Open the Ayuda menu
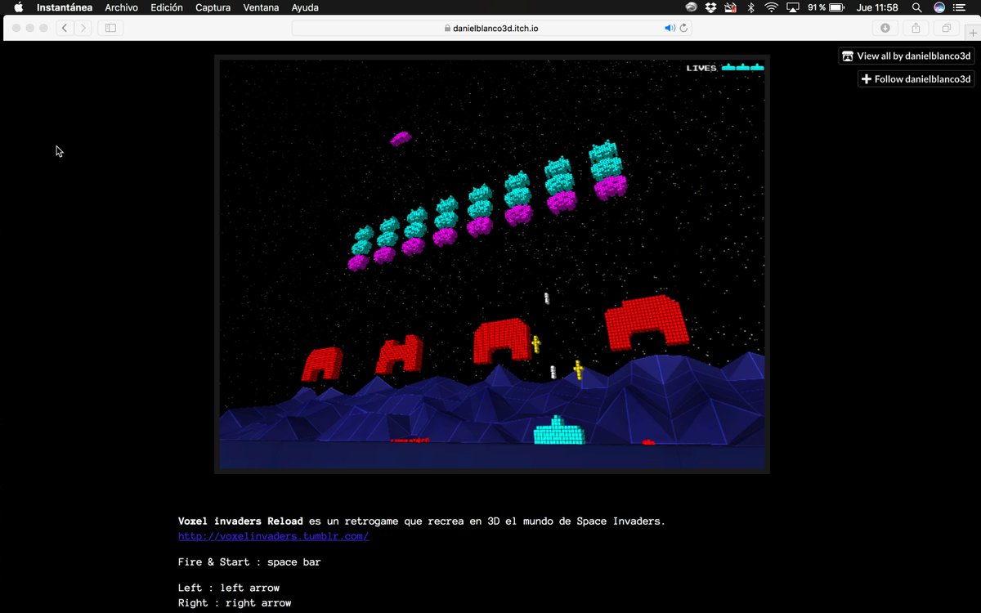The height and width of the screenshot is (613, 981). click(305, 7)
